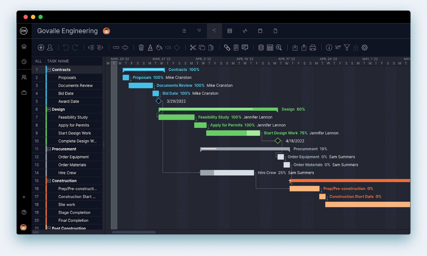Click the 123 numbering tool
This screenshot has width=427, height=256.
168,48
